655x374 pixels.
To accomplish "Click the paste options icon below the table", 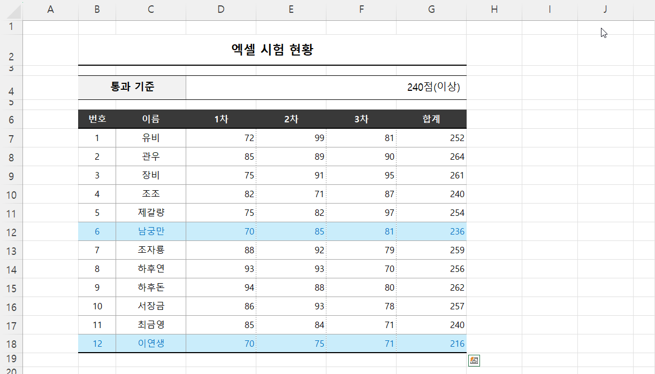I will click(x=474, y=361).
